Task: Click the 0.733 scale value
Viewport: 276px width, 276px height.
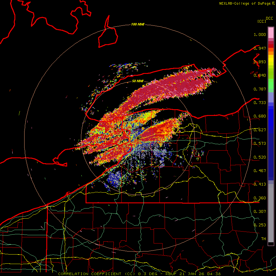Action: coord(260,103)
